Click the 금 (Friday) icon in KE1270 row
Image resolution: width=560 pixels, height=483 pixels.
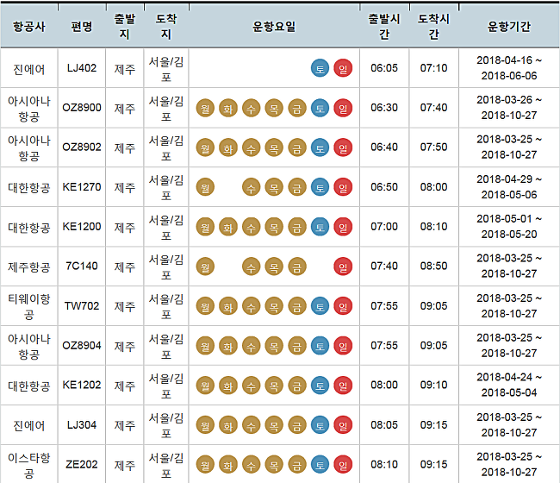297,187
